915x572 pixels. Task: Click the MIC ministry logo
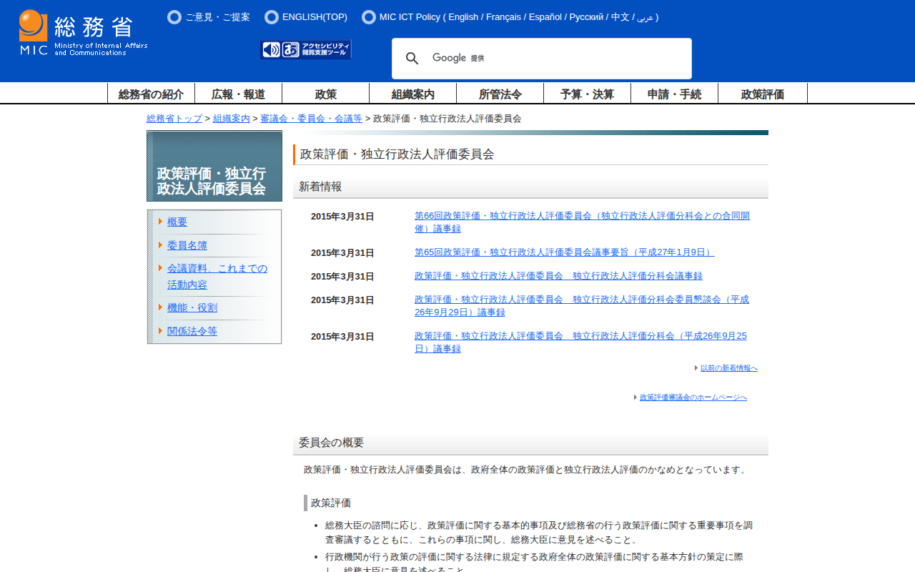pyautogui.click(x=83, y=33)
